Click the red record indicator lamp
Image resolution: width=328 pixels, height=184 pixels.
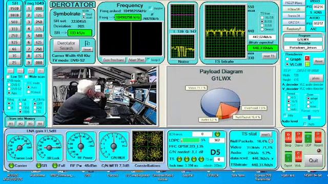[x=319, y=151]
